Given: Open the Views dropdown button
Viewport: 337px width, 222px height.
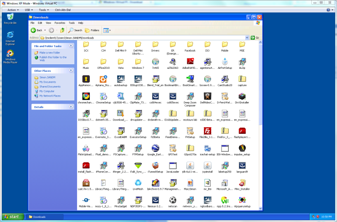Looking at the screenshot, I should pos(107,30).
